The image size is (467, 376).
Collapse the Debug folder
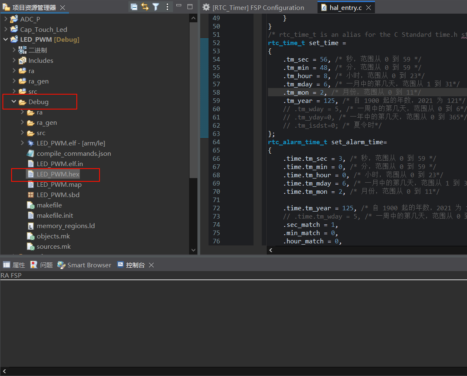(14, 102)
